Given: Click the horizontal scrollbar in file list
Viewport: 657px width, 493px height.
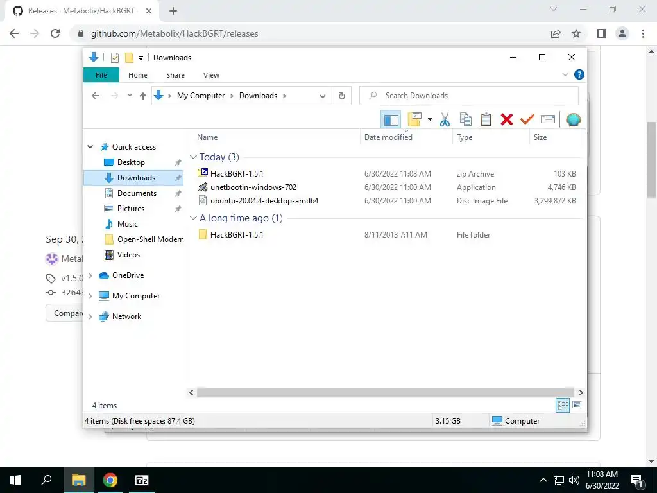Looking at the screenshot, I should (x=385, y=392).
